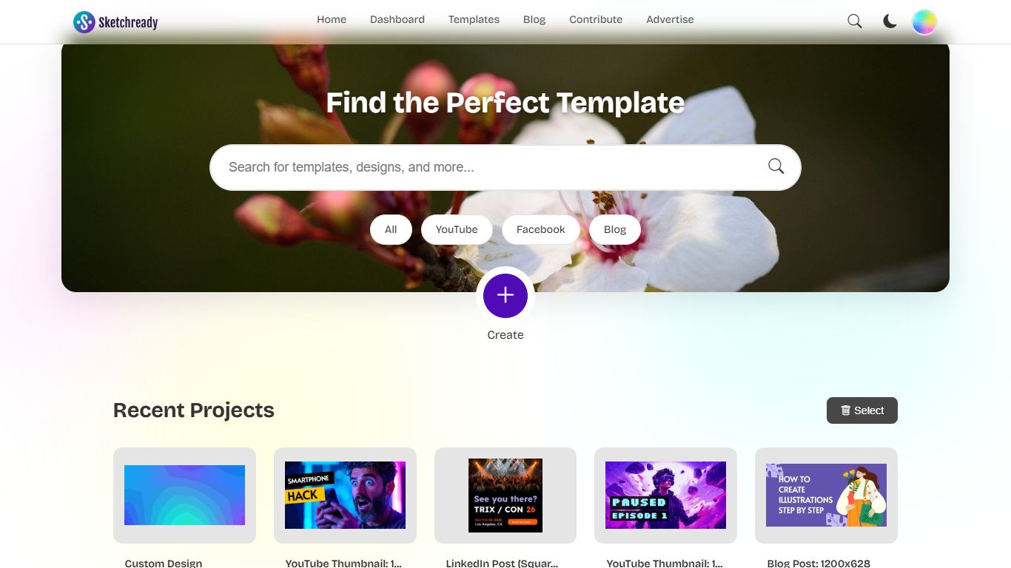Click the Sketchready logo icon
The height and width of the screenshot is (568, 1011).
[84, 22]
